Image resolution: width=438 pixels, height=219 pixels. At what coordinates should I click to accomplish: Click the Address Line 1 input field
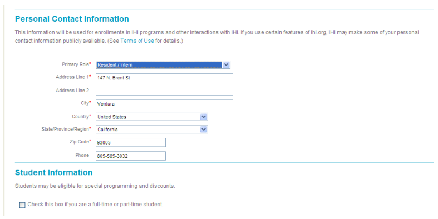[164, 78]
